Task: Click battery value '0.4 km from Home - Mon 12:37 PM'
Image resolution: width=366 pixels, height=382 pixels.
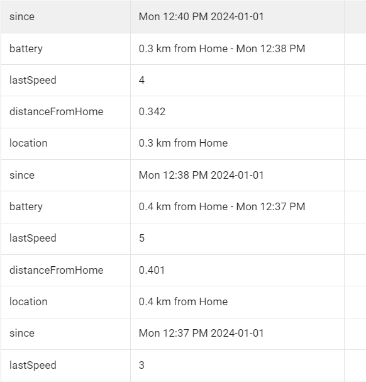Action: [x=222, y=207]
